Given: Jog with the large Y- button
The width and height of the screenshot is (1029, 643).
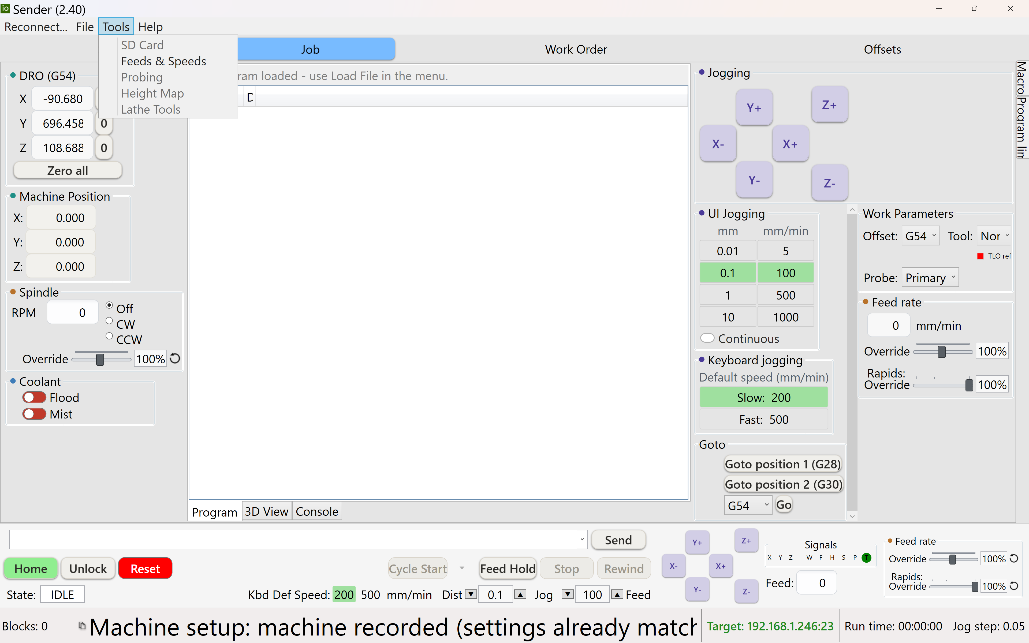Looking at the screenshot, I should pos(754,180).
